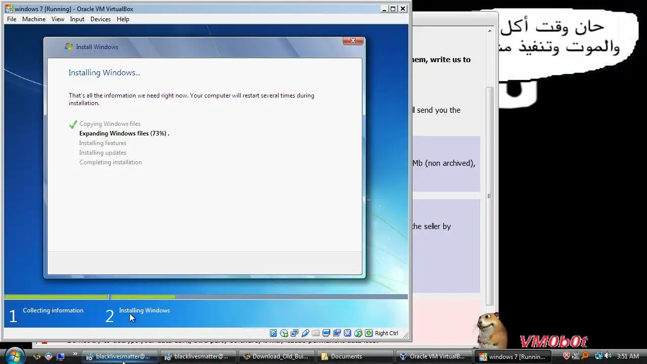
Task: Click the shared folders indicator icon
Action: [x=316, y=333]
